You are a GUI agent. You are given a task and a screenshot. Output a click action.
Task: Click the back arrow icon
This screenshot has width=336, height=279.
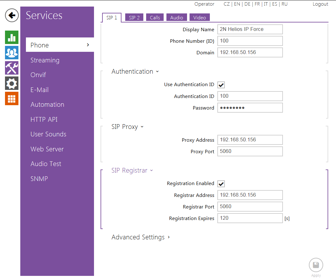[x=12, y=15]
